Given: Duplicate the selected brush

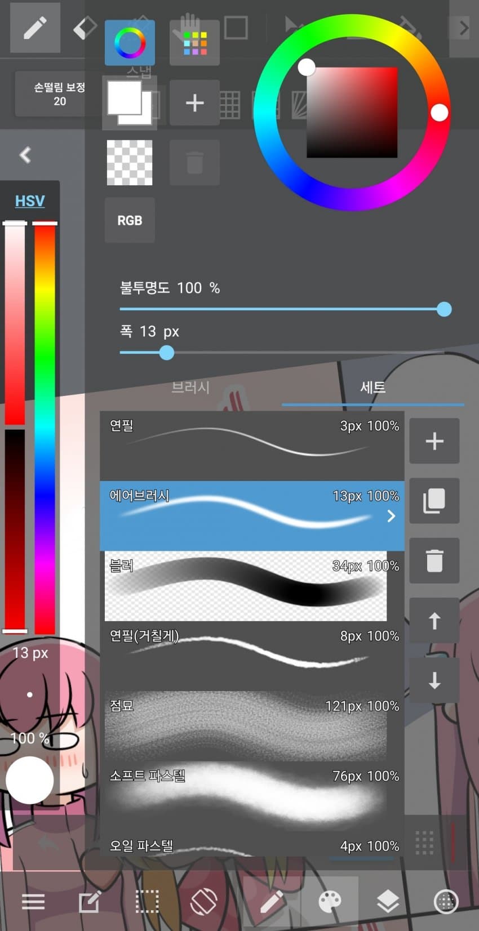Looking at the screenshot, I should point(434,501).
